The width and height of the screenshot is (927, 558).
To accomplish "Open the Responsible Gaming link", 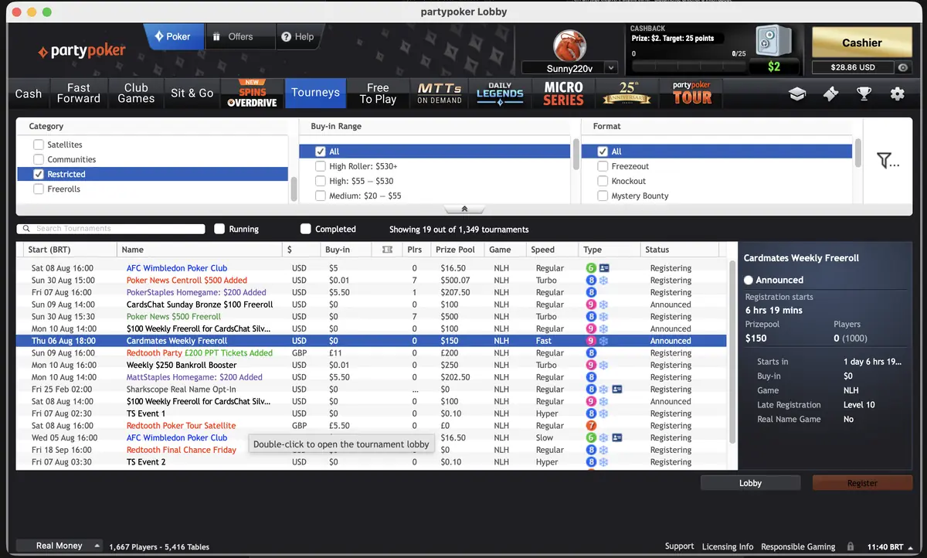I will point(798,546).
